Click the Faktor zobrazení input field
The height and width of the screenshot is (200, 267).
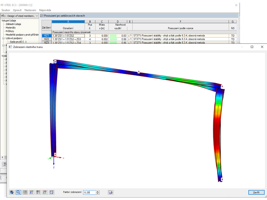click(90, 192)
